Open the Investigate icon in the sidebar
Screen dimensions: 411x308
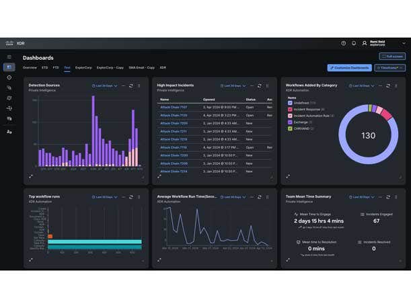[9, 87]
